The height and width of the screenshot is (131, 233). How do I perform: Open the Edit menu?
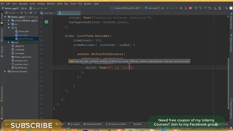pyautogui.click(x=8, y=4)
